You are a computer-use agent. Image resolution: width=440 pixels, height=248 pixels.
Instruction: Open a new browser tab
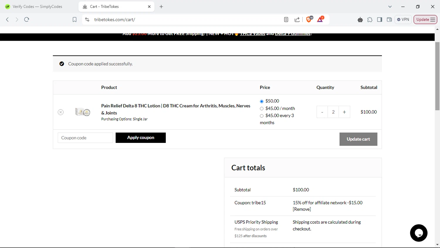click(161, 6)
